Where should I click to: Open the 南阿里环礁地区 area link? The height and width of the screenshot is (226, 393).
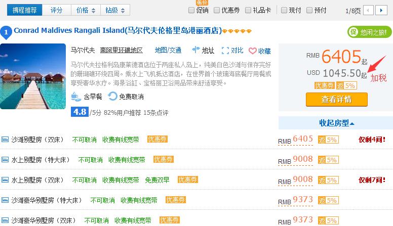(x=122, y=50)
